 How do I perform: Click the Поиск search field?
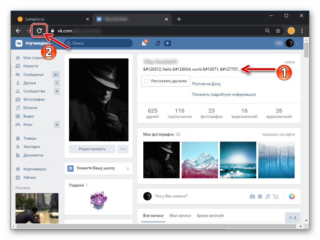tap(98, 43)
